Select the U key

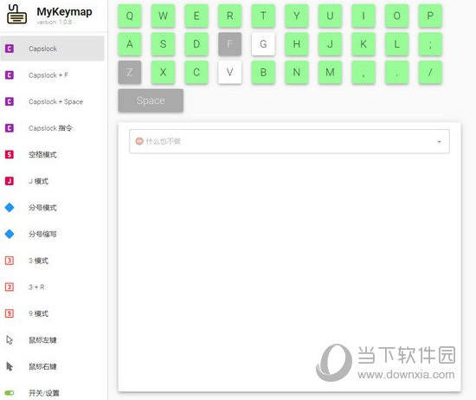click(330, 16)
